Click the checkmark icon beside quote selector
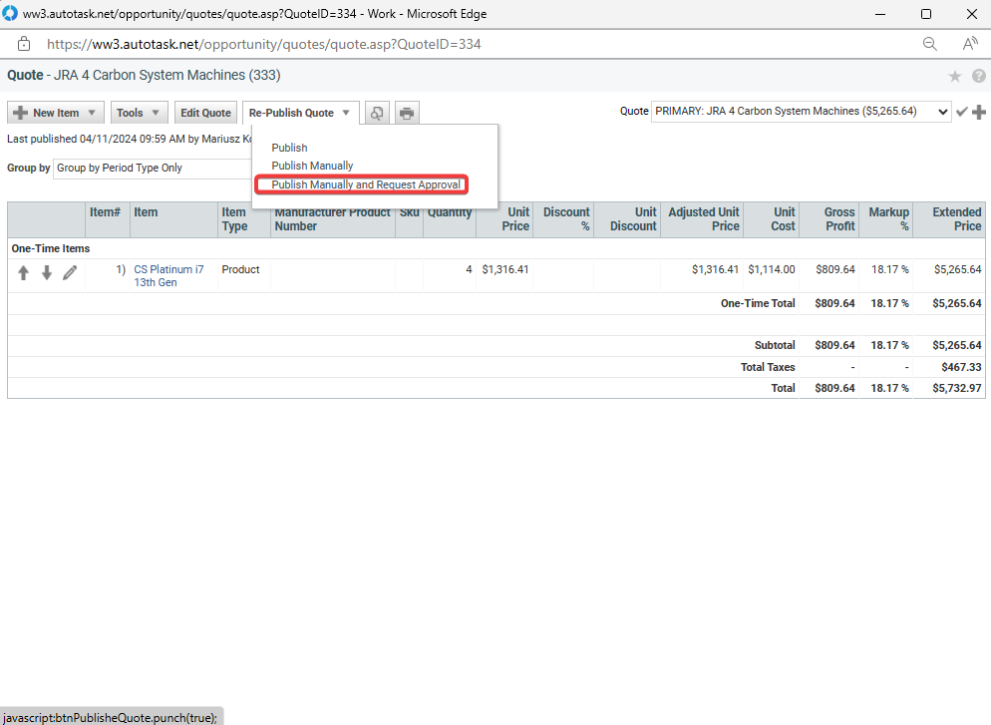Image resolution: width=991 pixels, height=725 pixels. point(962,112)
